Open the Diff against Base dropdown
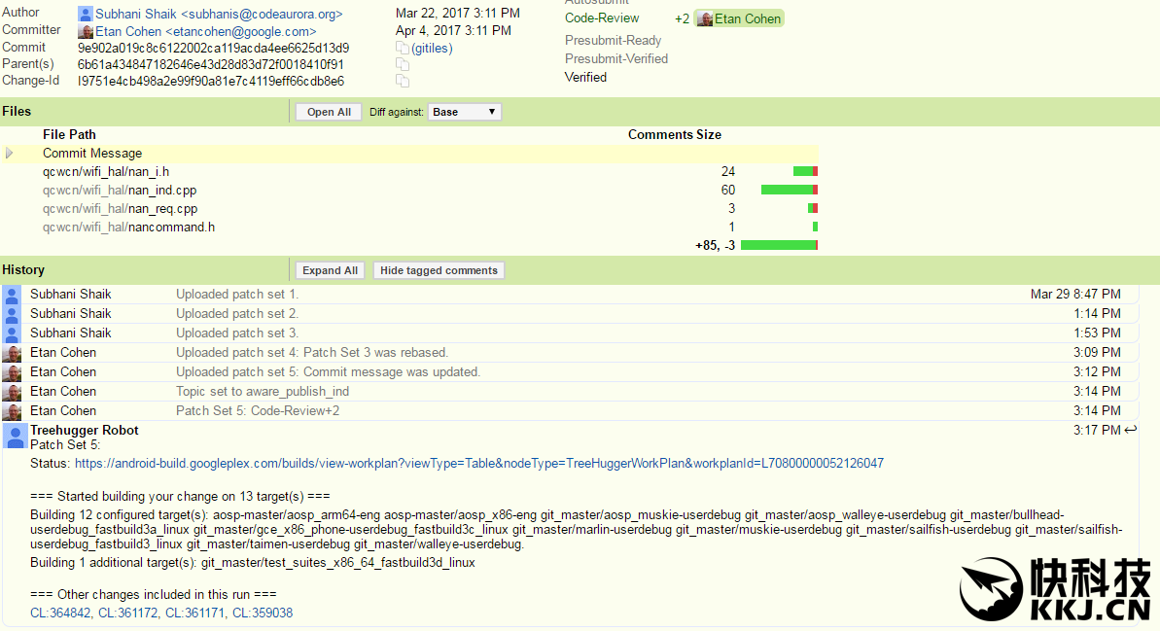This screenshot has width=1160, height=631. pyautogui.click(x=465, y=112)
